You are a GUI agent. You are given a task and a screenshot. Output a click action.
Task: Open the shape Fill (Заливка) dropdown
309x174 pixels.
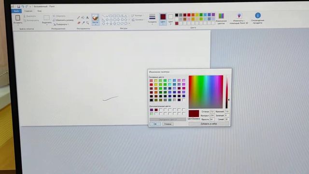click(x=138, y=20)
